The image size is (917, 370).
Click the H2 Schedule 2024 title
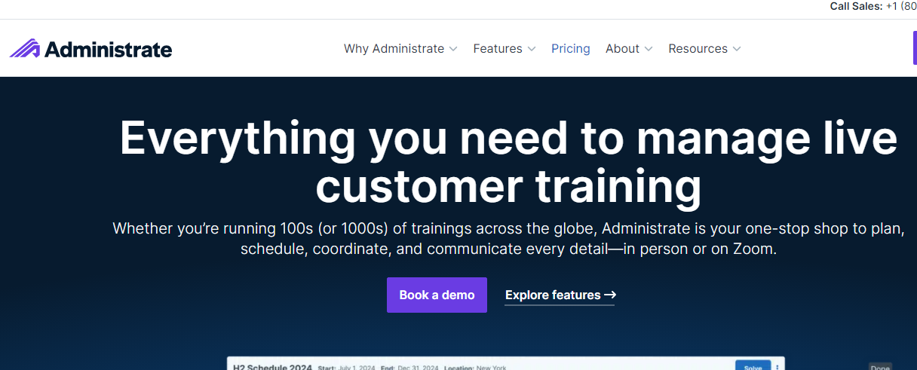point(273,367)
